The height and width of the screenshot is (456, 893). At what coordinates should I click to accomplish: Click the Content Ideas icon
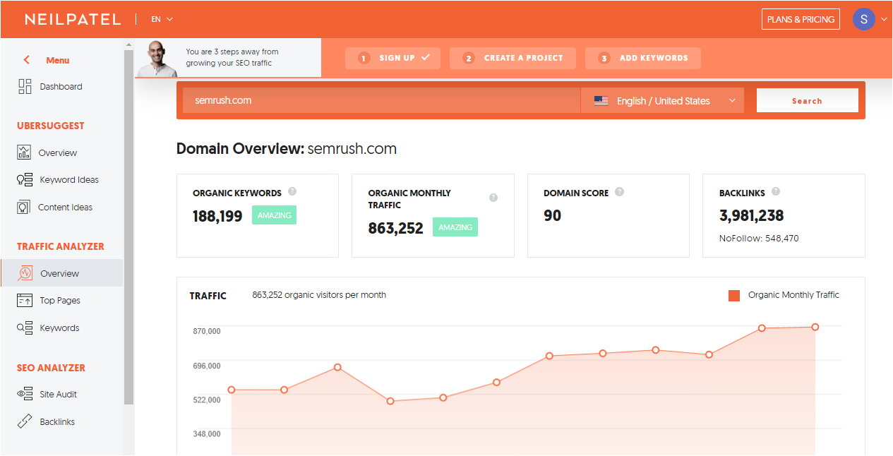(24, 208)
